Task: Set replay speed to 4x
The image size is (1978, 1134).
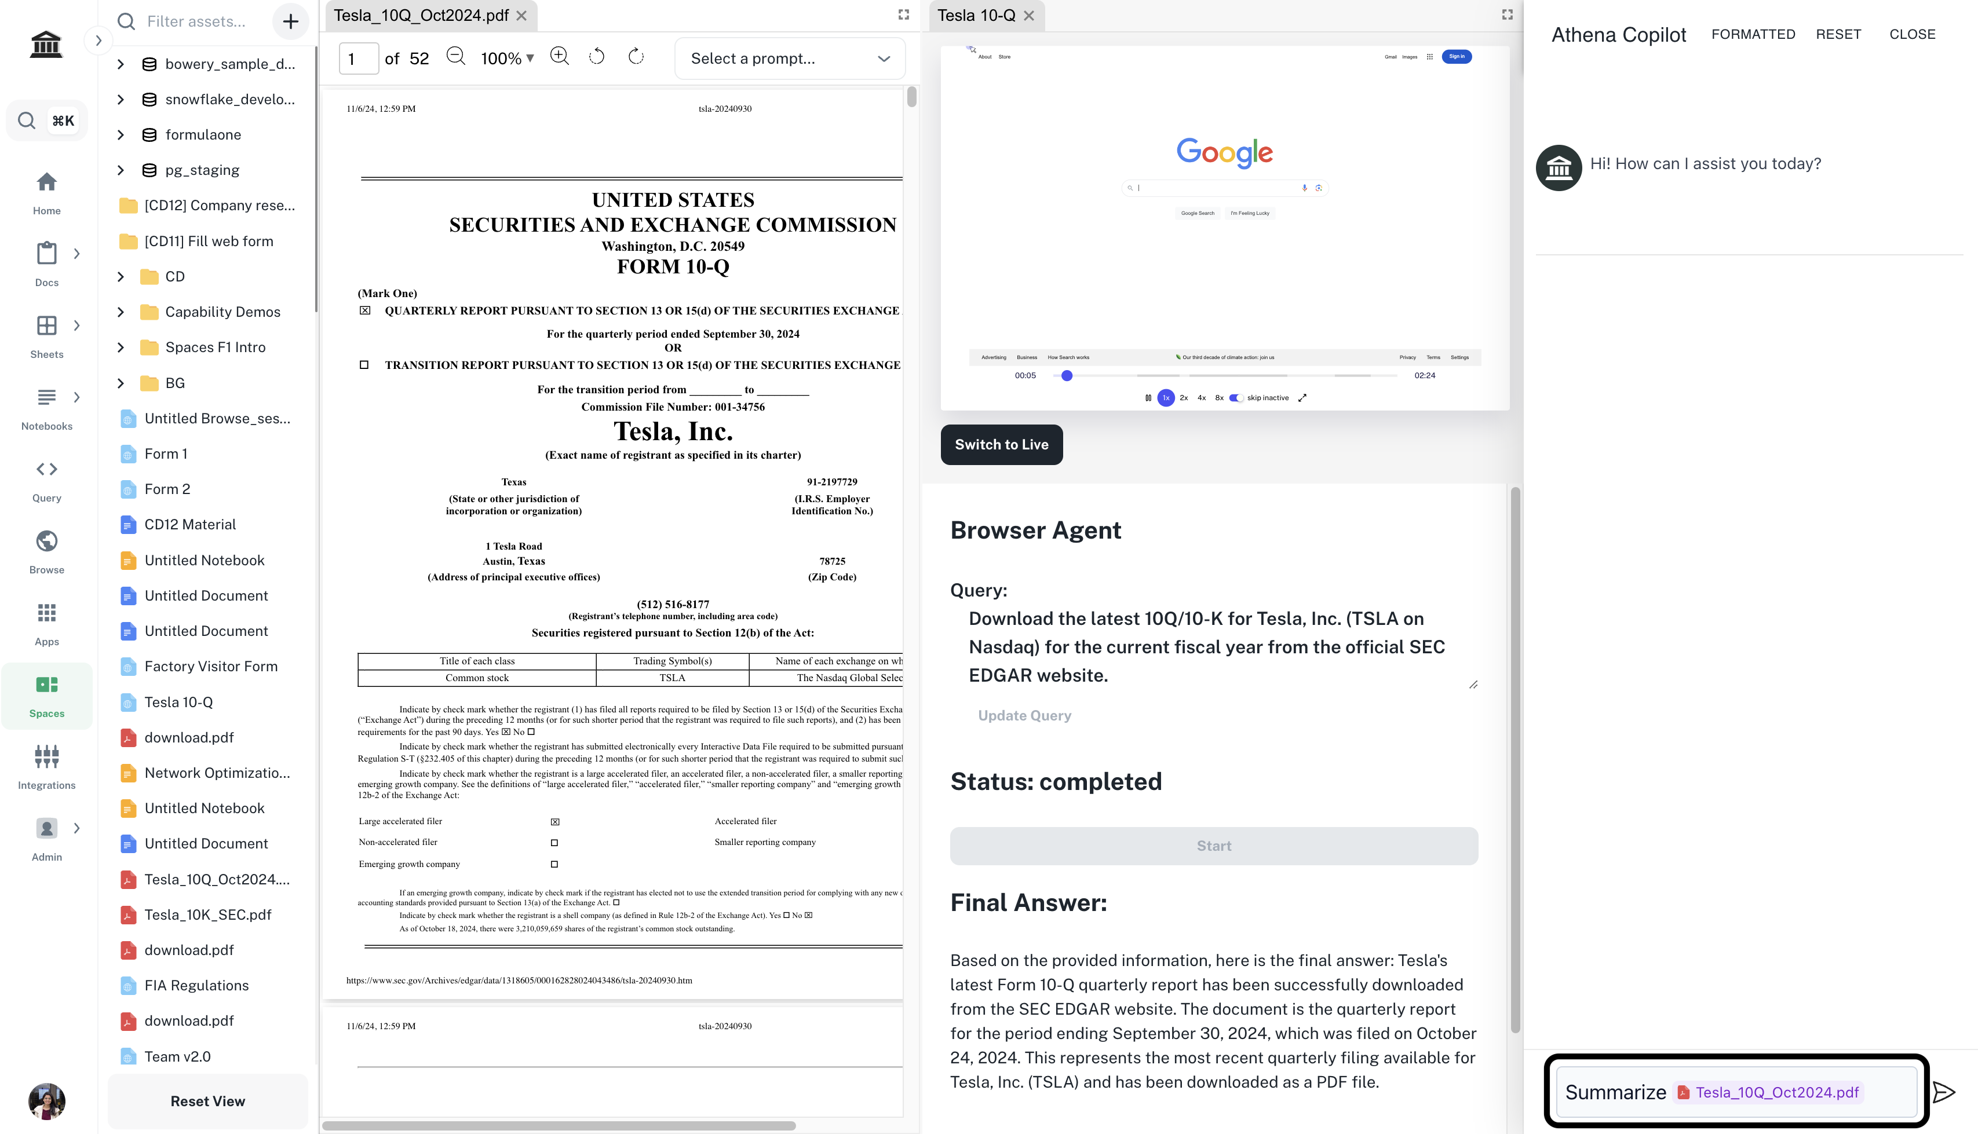Action: click(x=1202, y=398)
